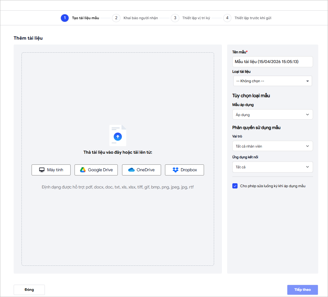The image size is (328, 297).
Task: Click the Tiếp theo button
Action: 302,290
